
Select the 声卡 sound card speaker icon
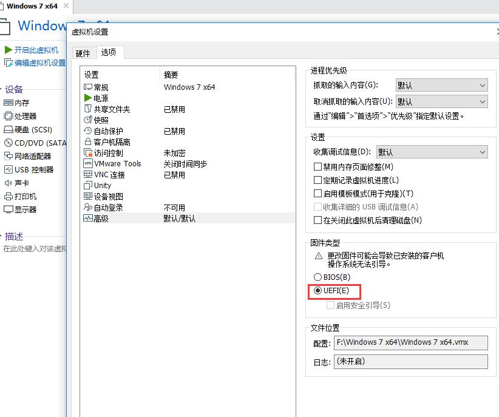[x=8, y=183]
